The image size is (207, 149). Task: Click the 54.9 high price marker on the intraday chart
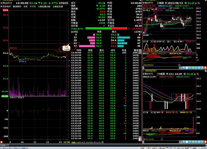[13, 48]
